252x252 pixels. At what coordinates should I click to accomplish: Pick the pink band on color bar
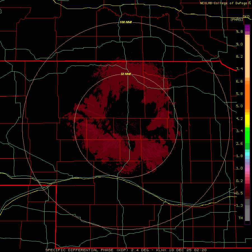(247, 170)
